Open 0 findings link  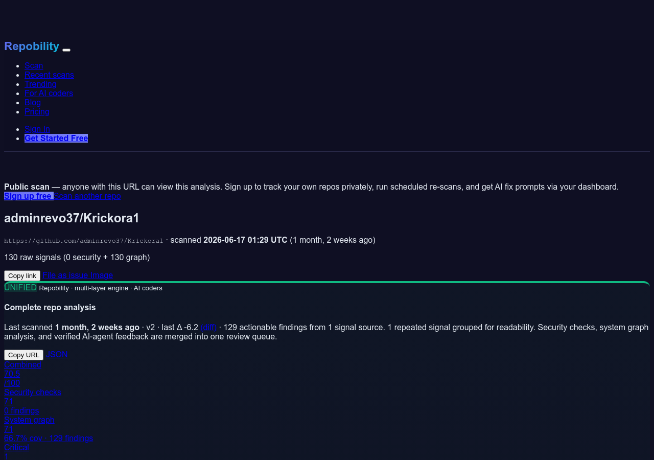point(21,410)
